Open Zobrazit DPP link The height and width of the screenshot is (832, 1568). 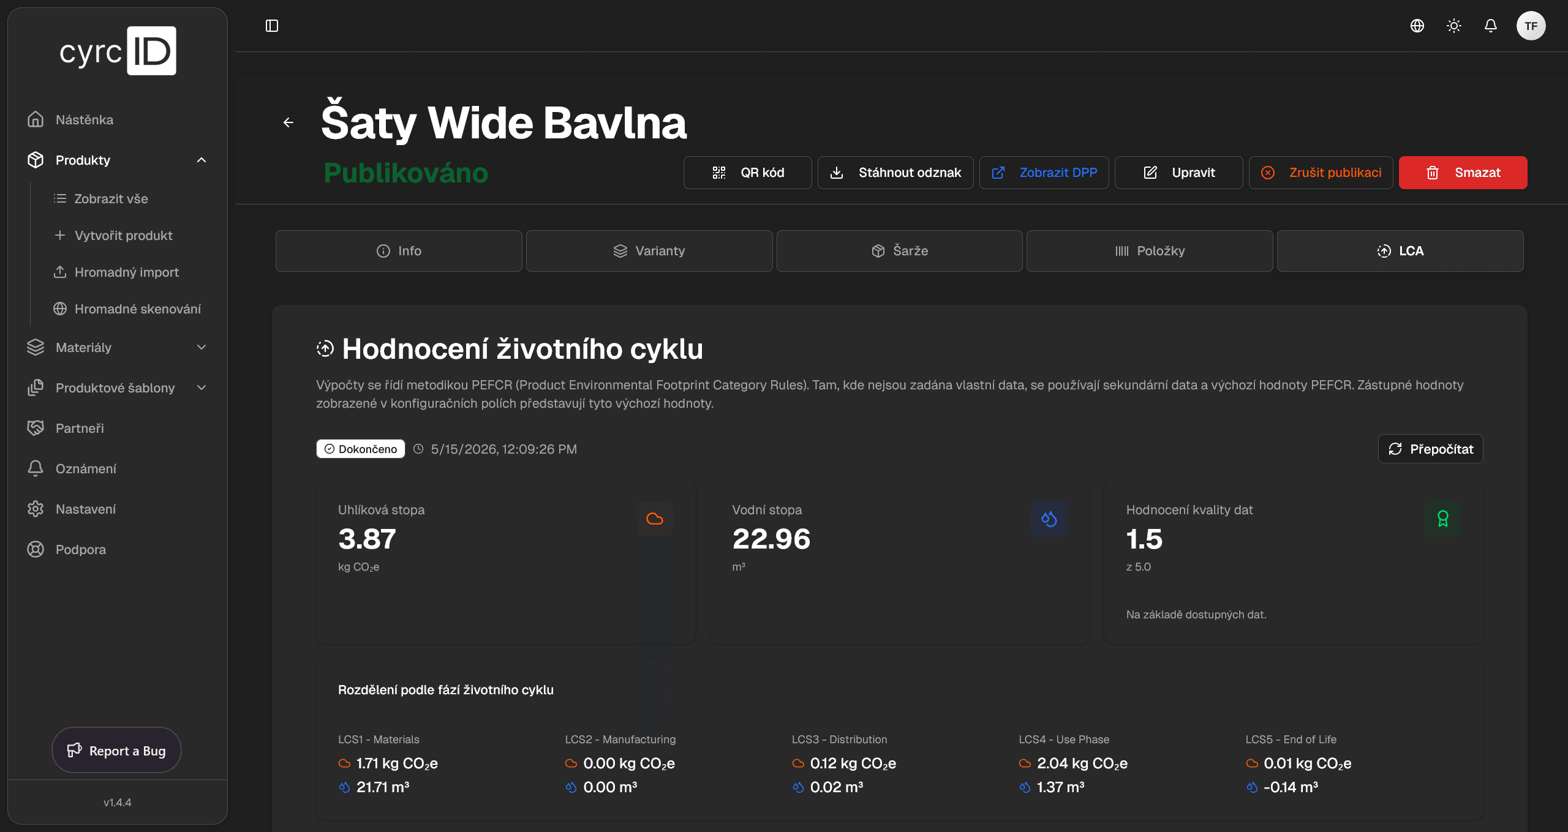1044,173
